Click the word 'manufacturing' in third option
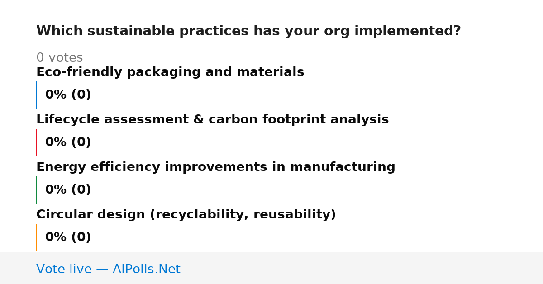The width and height of the screenshot is (543, 284). (343, 167)
